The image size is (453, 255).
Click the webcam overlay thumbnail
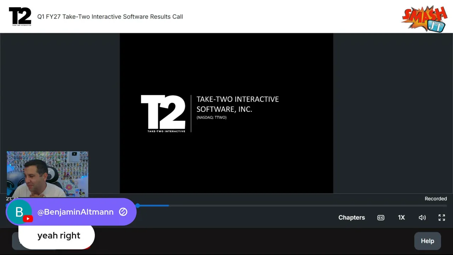pyautogui.click(x=47, y=174)
